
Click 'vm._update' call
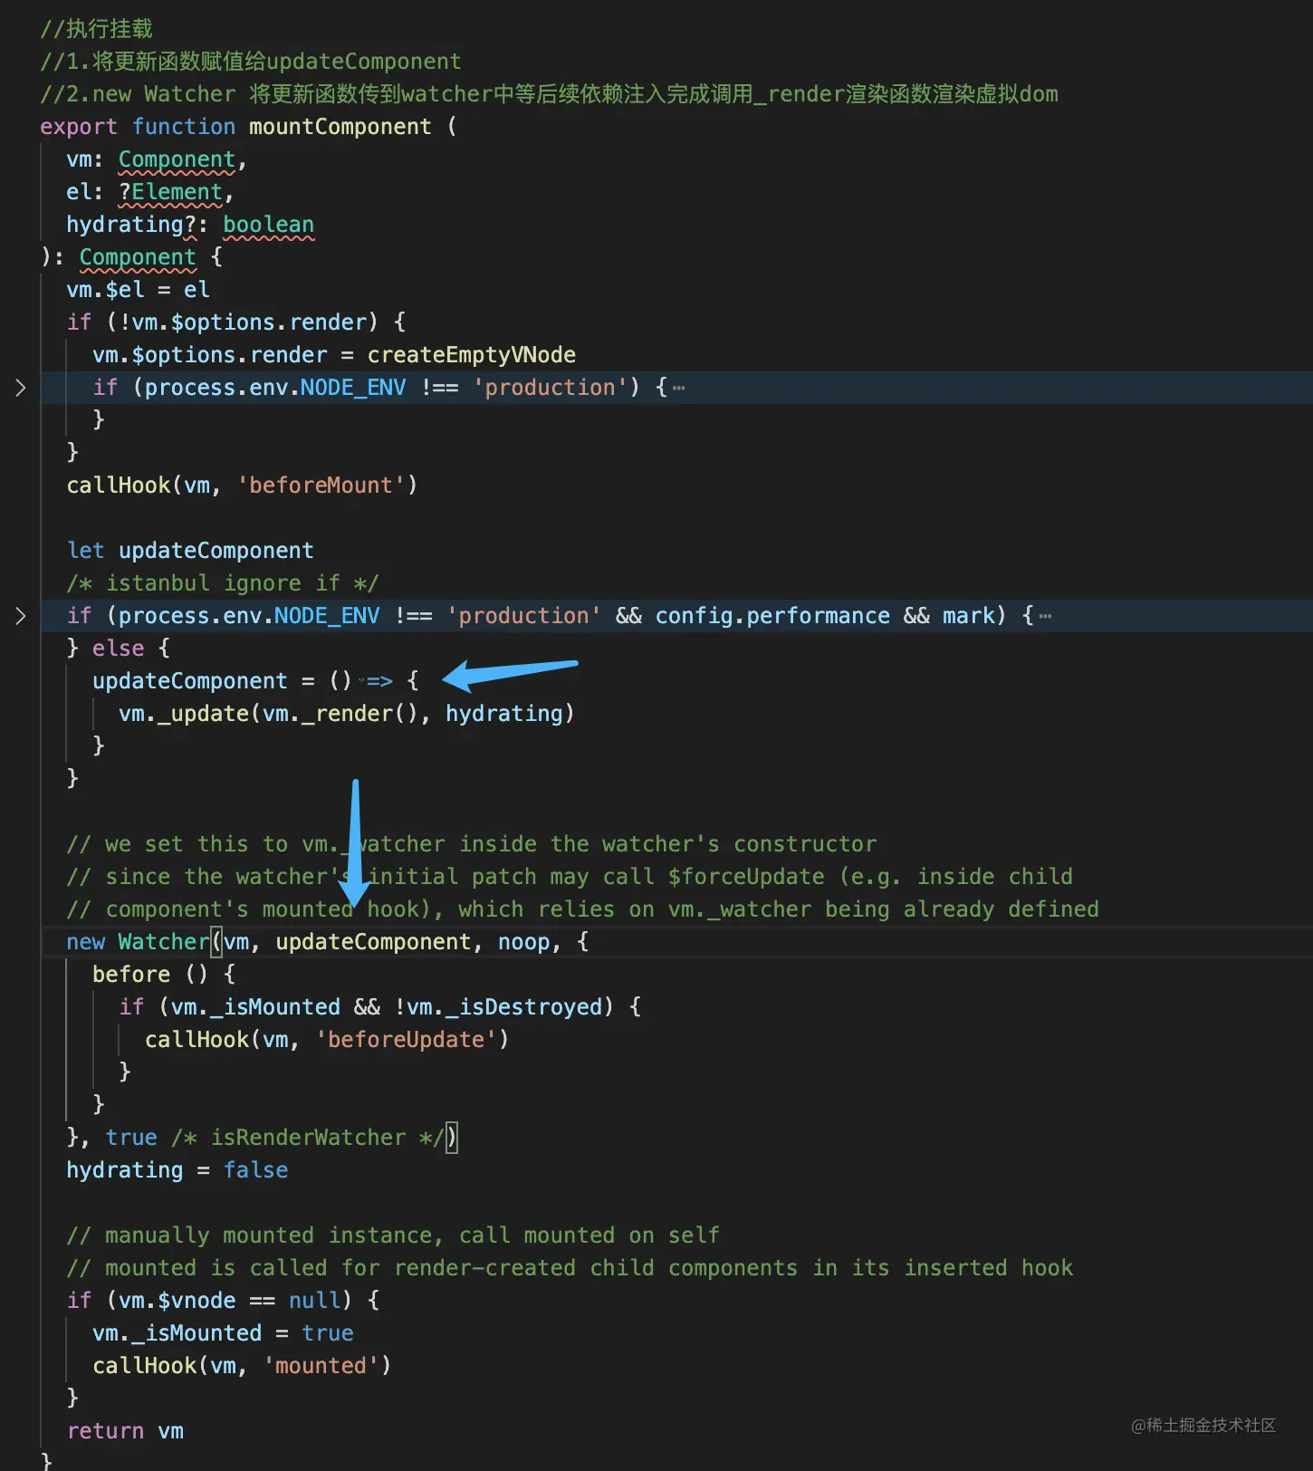click(184, 714)
